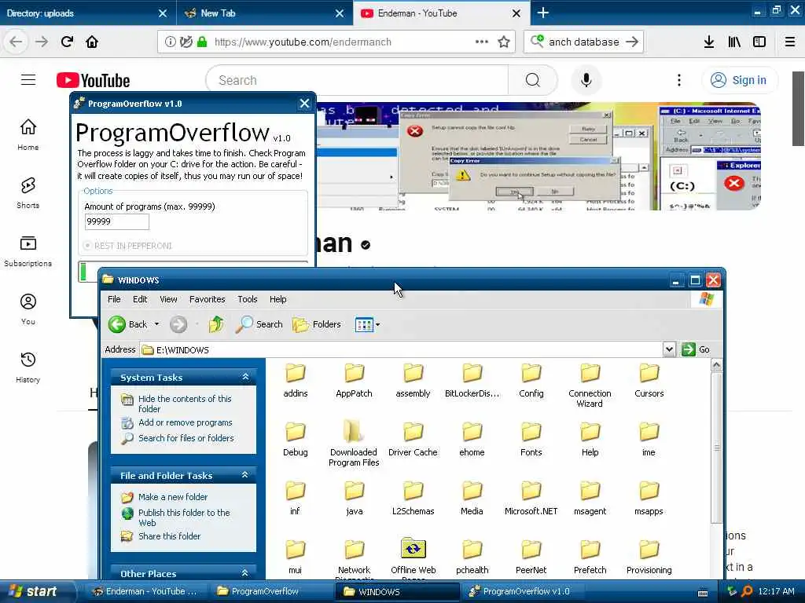Click the YouTube Sign in button
The height and width of the screenshot is (603, 805).
click(x=739, y=80)
